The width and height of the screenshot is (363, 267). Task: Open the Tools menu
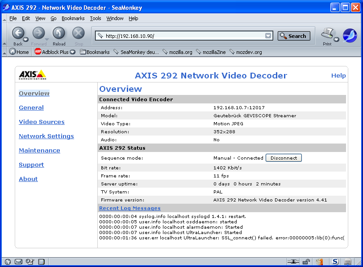click(x=96, y=18)
